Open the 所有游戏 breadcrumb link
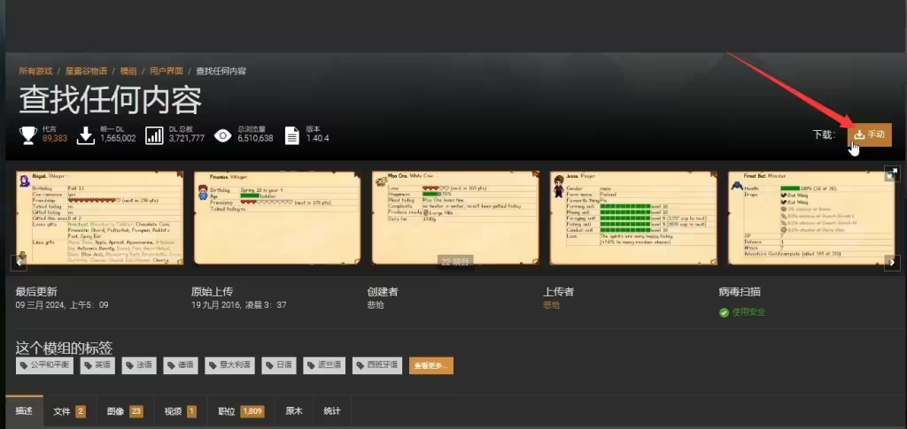The height and width of the screenshot is (429, 907). [x=35, y=71]
